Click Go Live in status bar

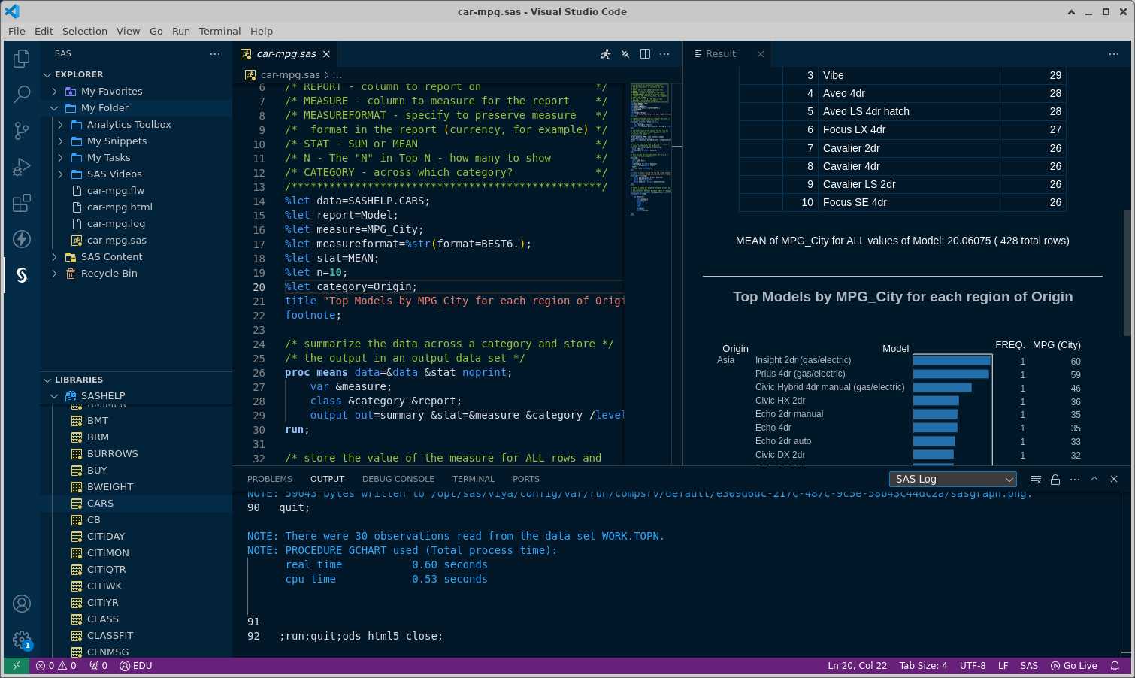click(x=1074, y=666)
